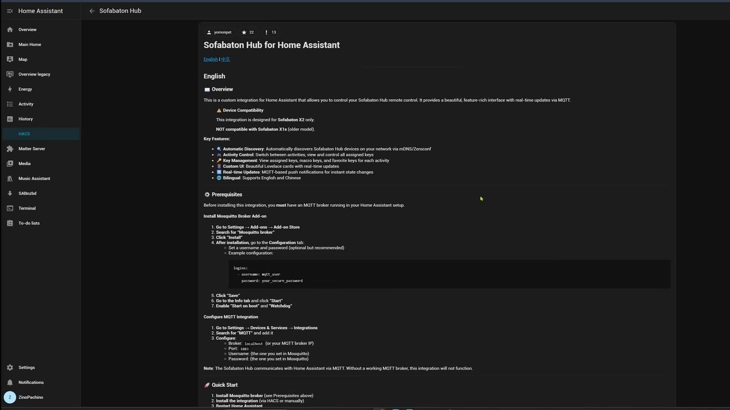Collapse the Home Assistant sidebar menu

[x=10, y=11]
